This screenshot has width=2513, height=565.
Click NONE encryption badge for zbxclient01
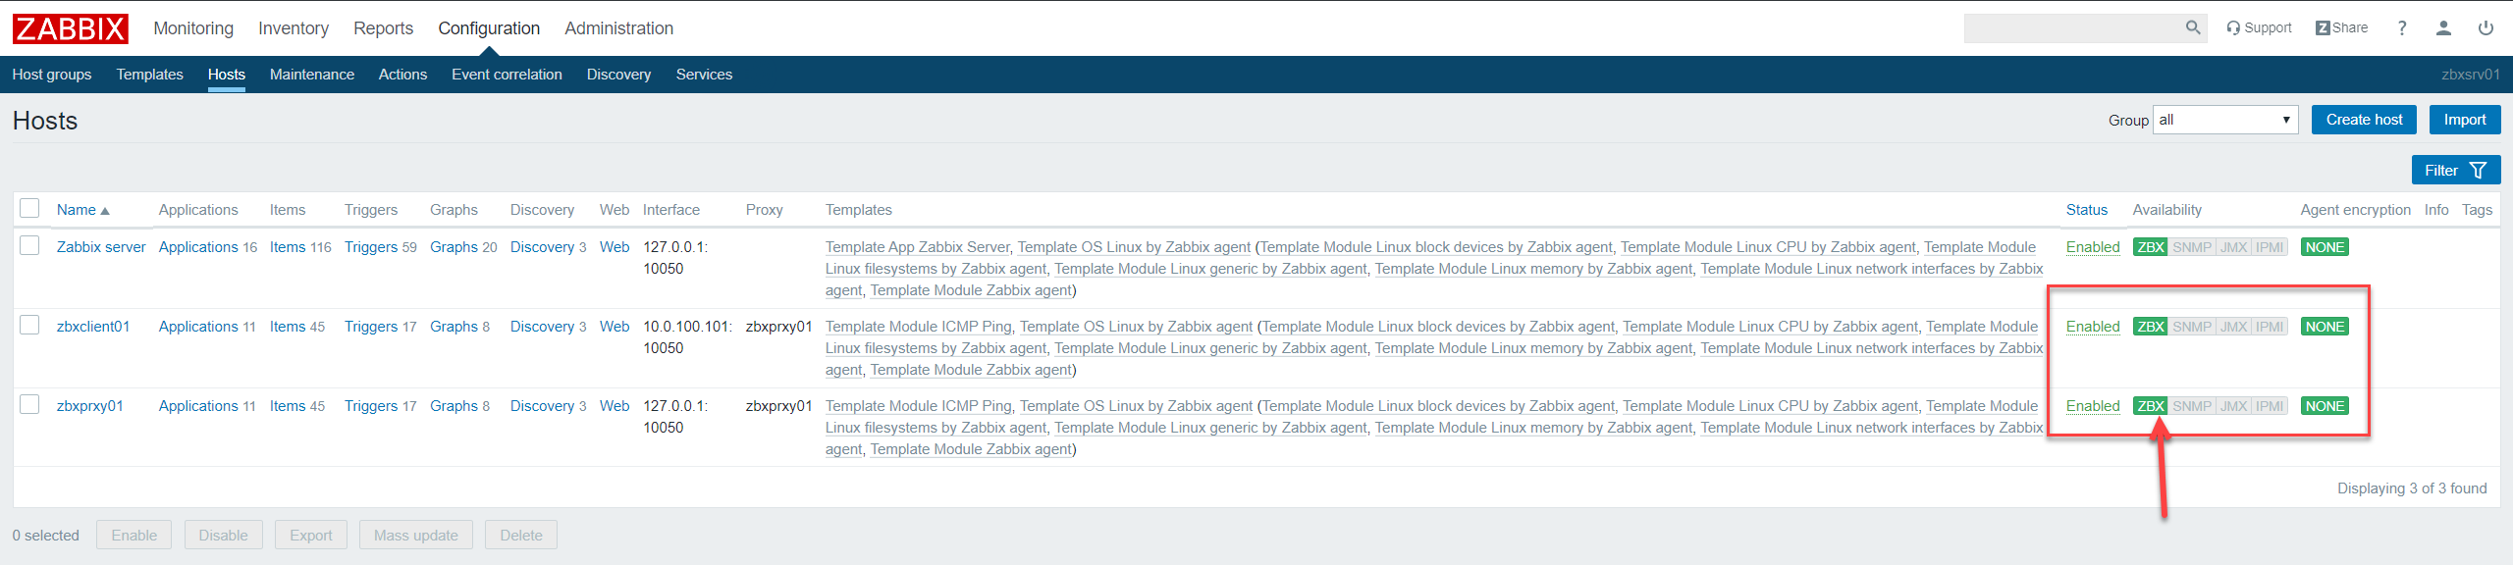(2325, 327)
